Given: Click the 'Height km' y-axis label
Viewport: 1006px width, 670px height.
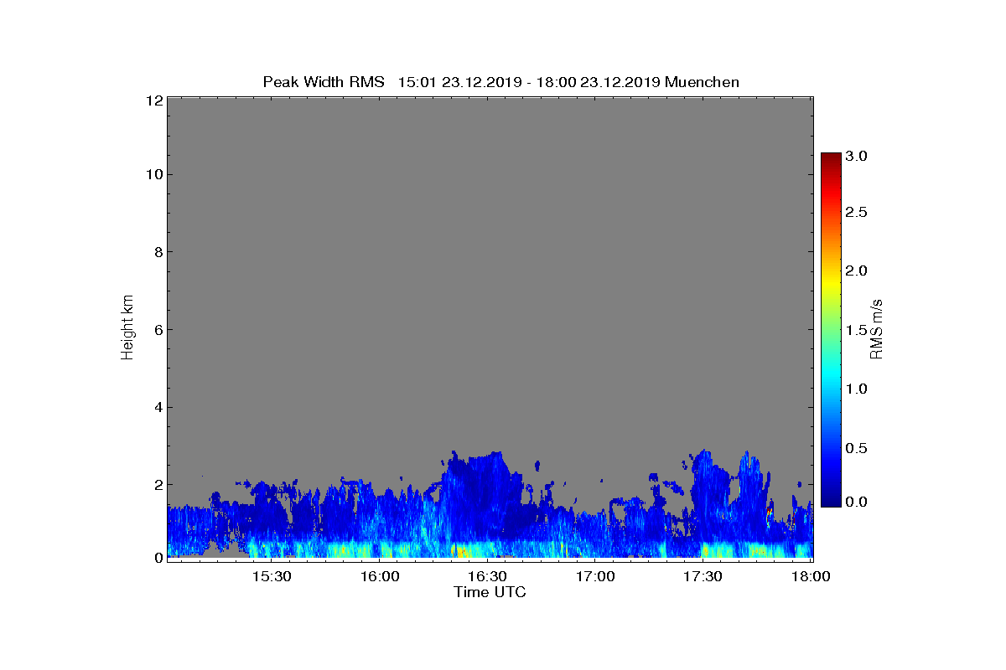Looking at the screenshot, I should pyautogui.click(x=127, y=328).
